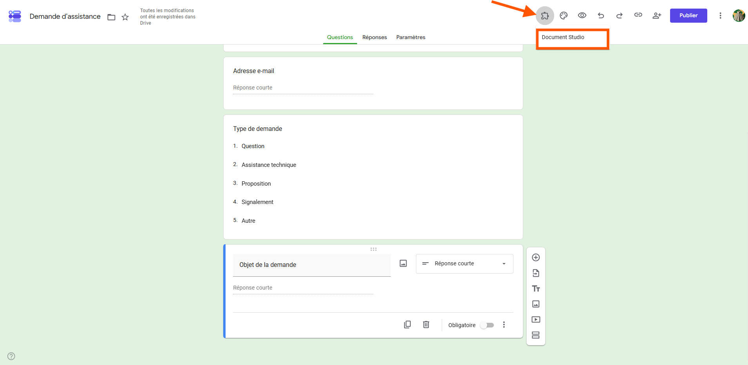Image resolution: width=748 pixels, height=365 pixels.
Task: Click the Autre option
Action: coord(248,221)
